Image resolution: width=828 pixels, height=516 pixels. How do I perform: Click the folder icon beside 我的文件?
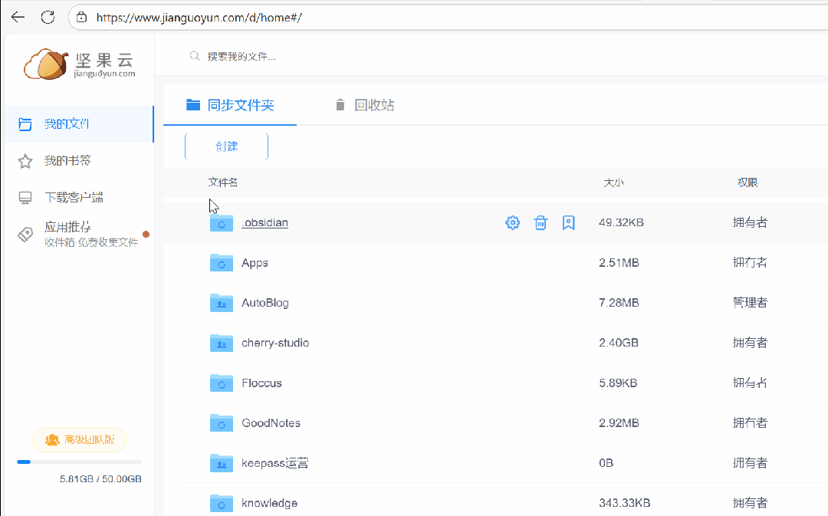25,124
